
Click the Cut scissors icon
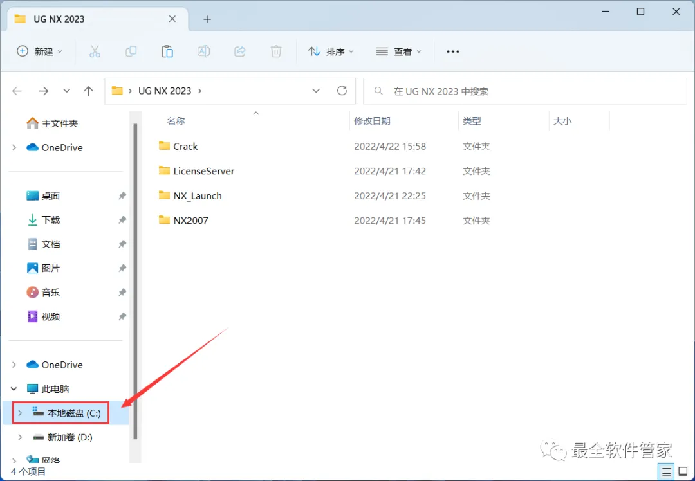pos(95,51)
